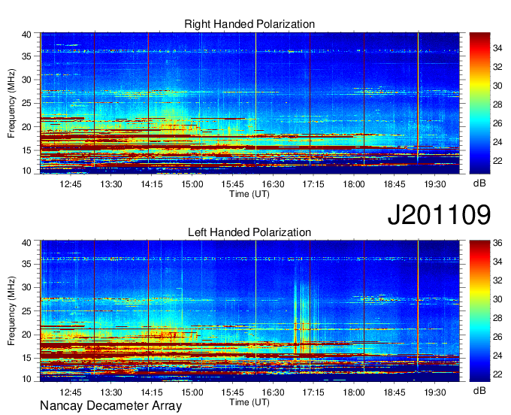Click the 10 frequency tick on the bottom plot
Screen dimensions: 511x415
tap(26, 379)
